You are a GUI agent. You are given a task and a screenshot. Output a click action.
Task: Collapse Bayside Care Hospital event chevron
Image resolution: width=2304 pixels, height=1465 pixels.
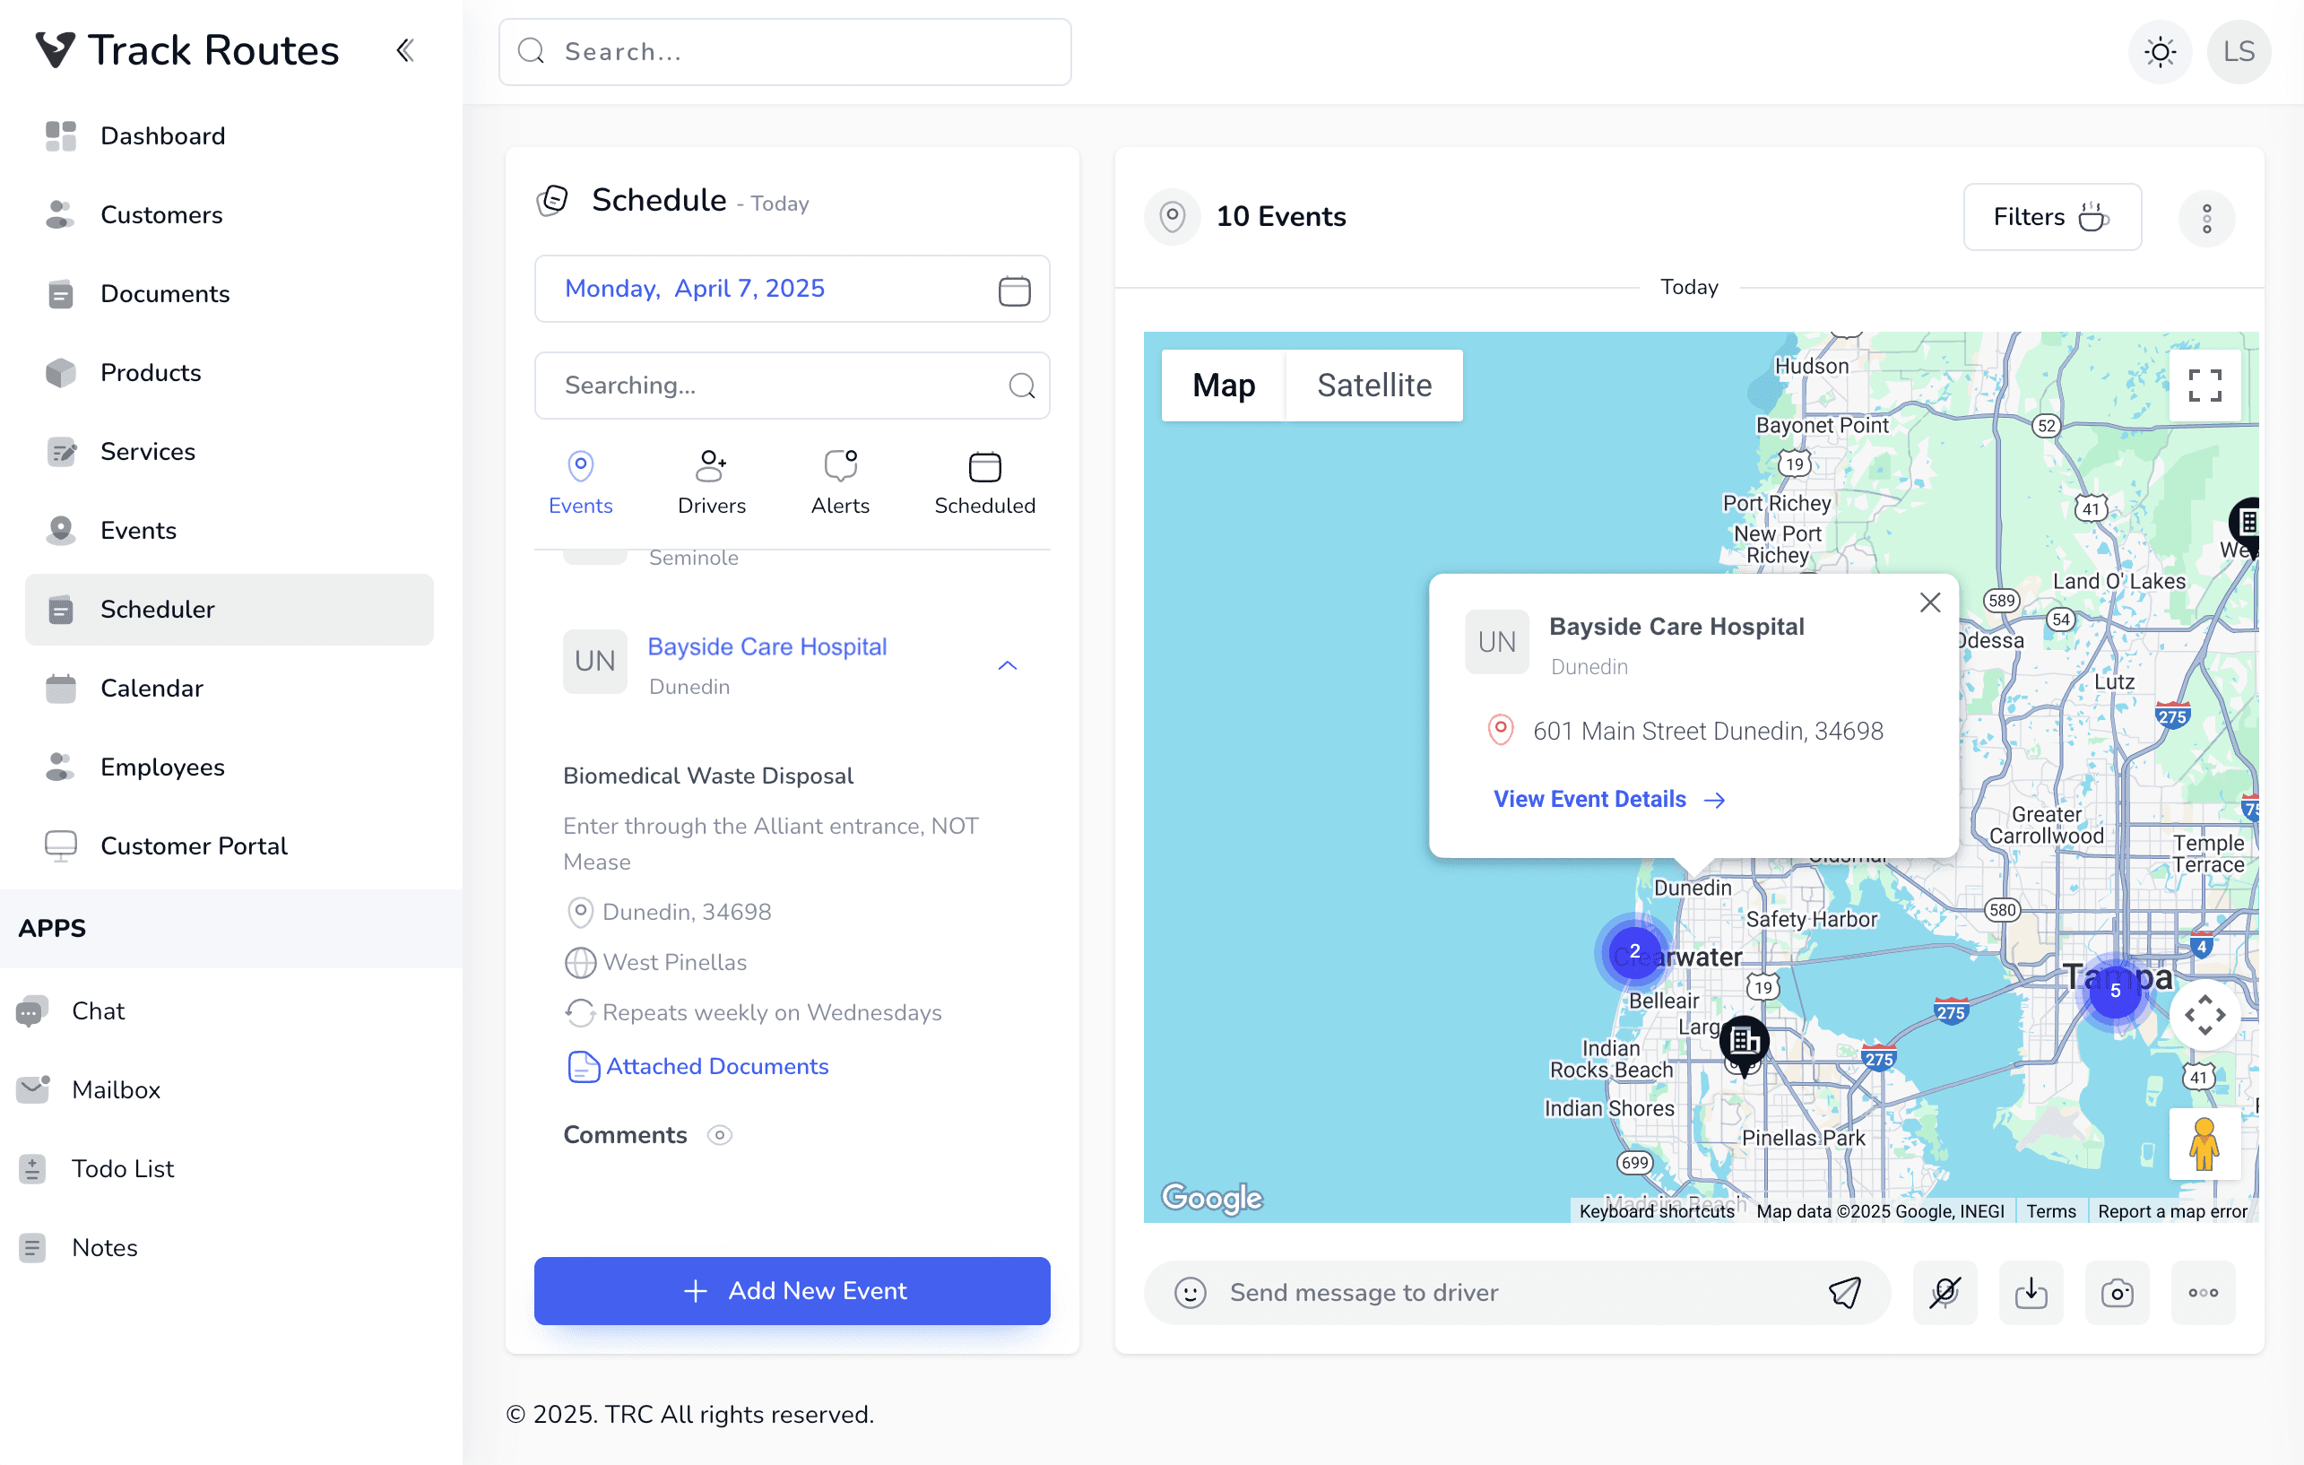(1007, 665)
